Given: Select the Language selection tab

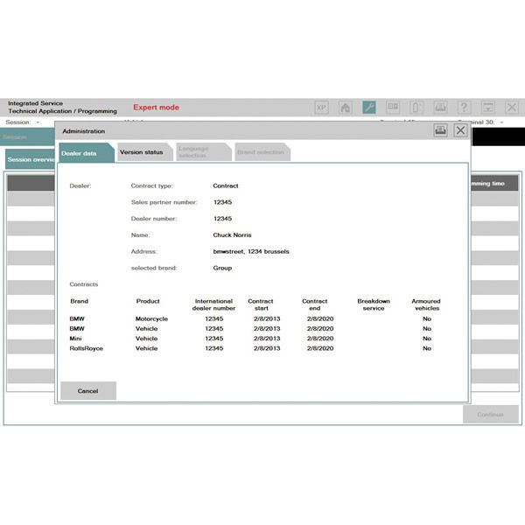Looking at the screenshot, I should pos(200,152).
